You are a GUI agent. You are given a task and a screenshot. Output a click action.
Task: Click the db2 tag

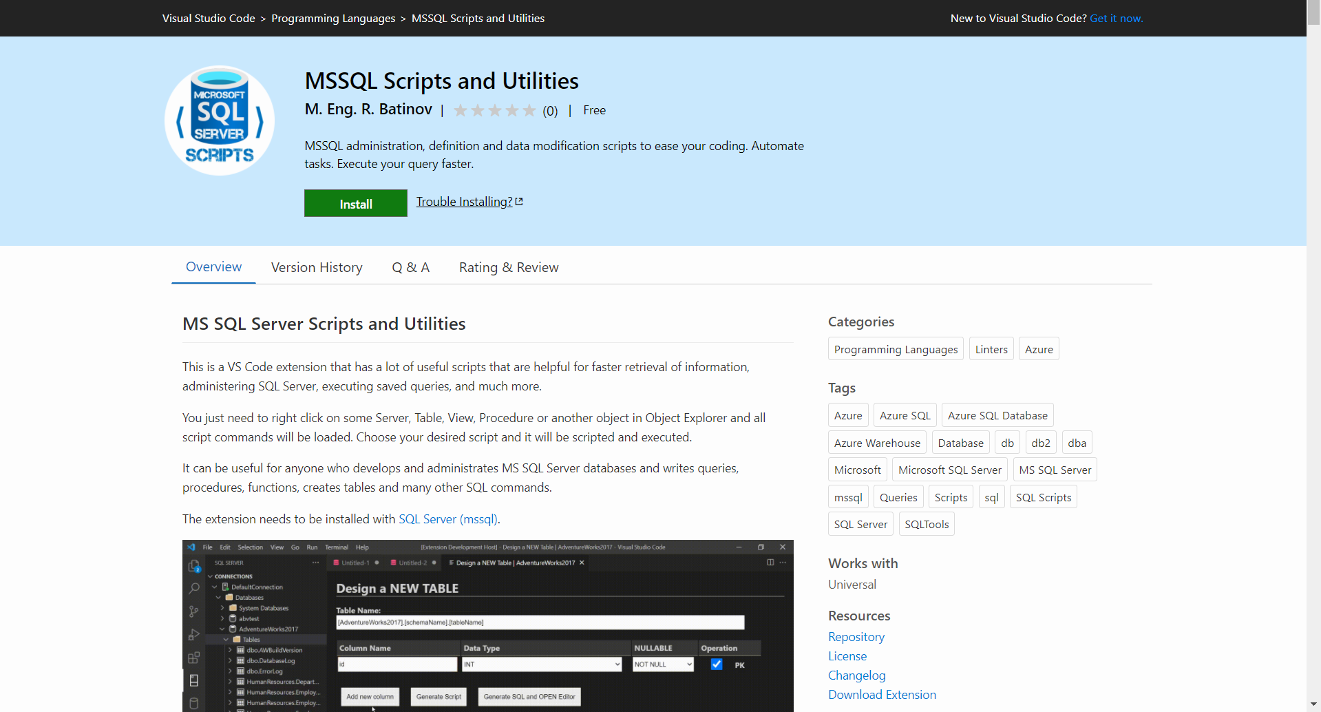tap(1041, 443)
